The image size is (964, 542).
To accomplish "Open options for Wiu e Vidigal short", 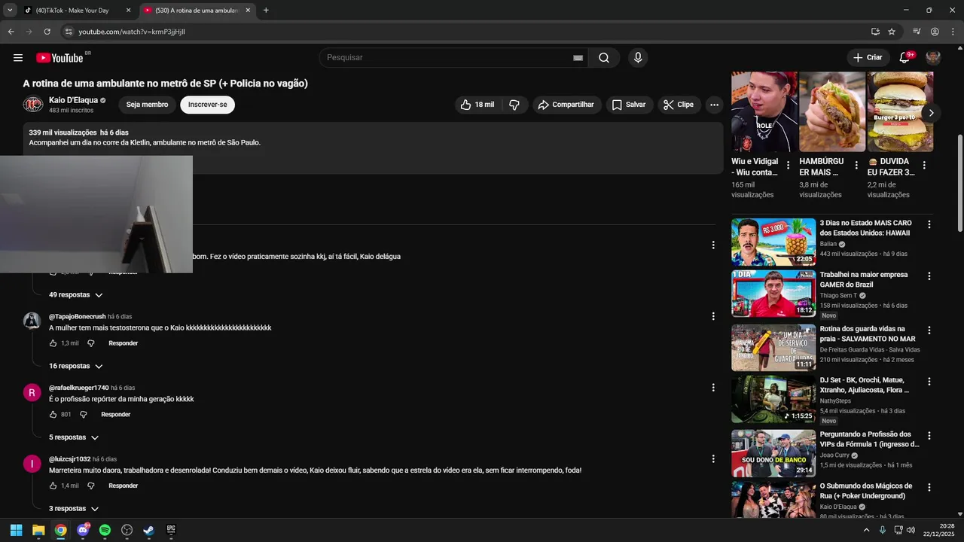I will (x=789, y=165).
